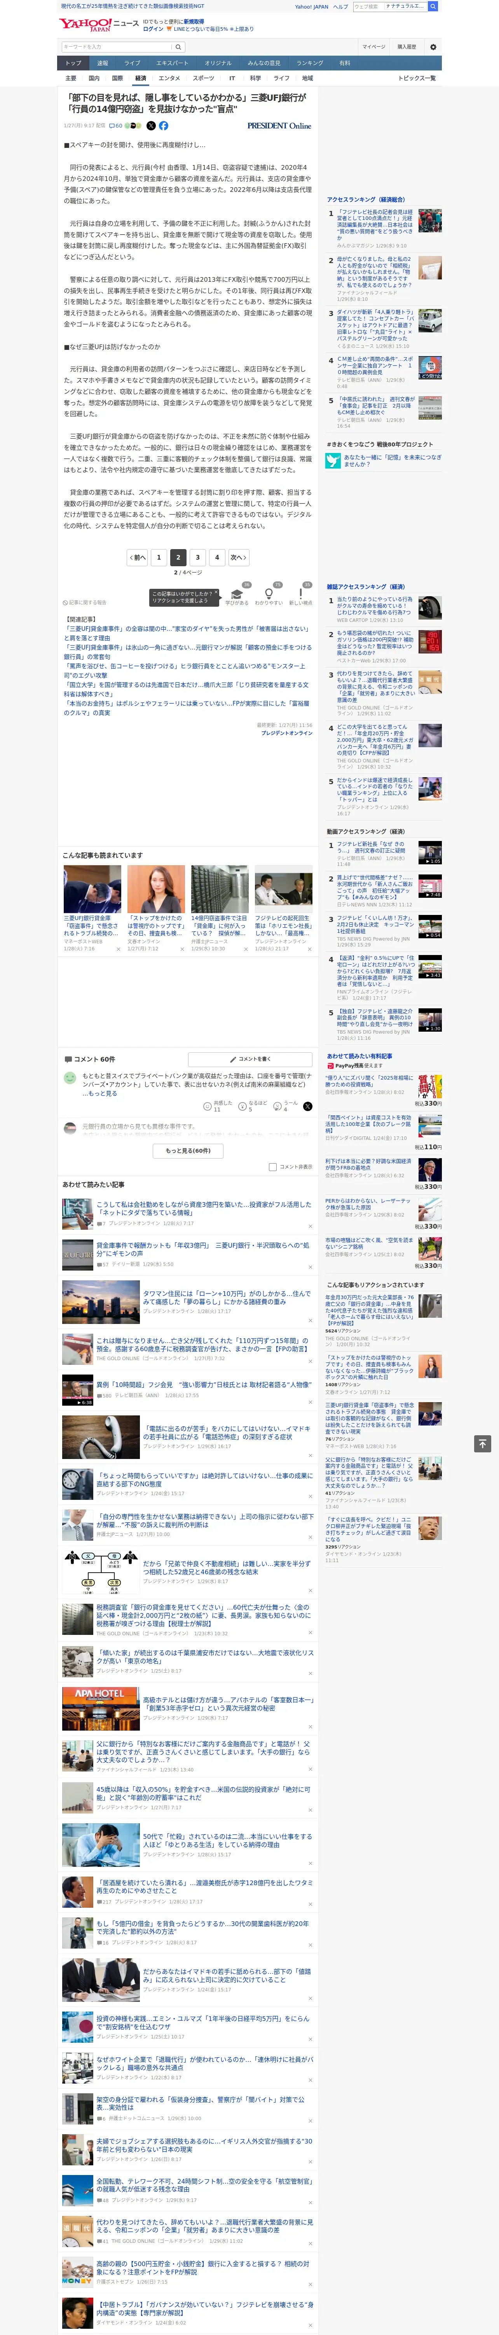Open pagination page 3
This screenshot has width=499, height=2335.
197,557
